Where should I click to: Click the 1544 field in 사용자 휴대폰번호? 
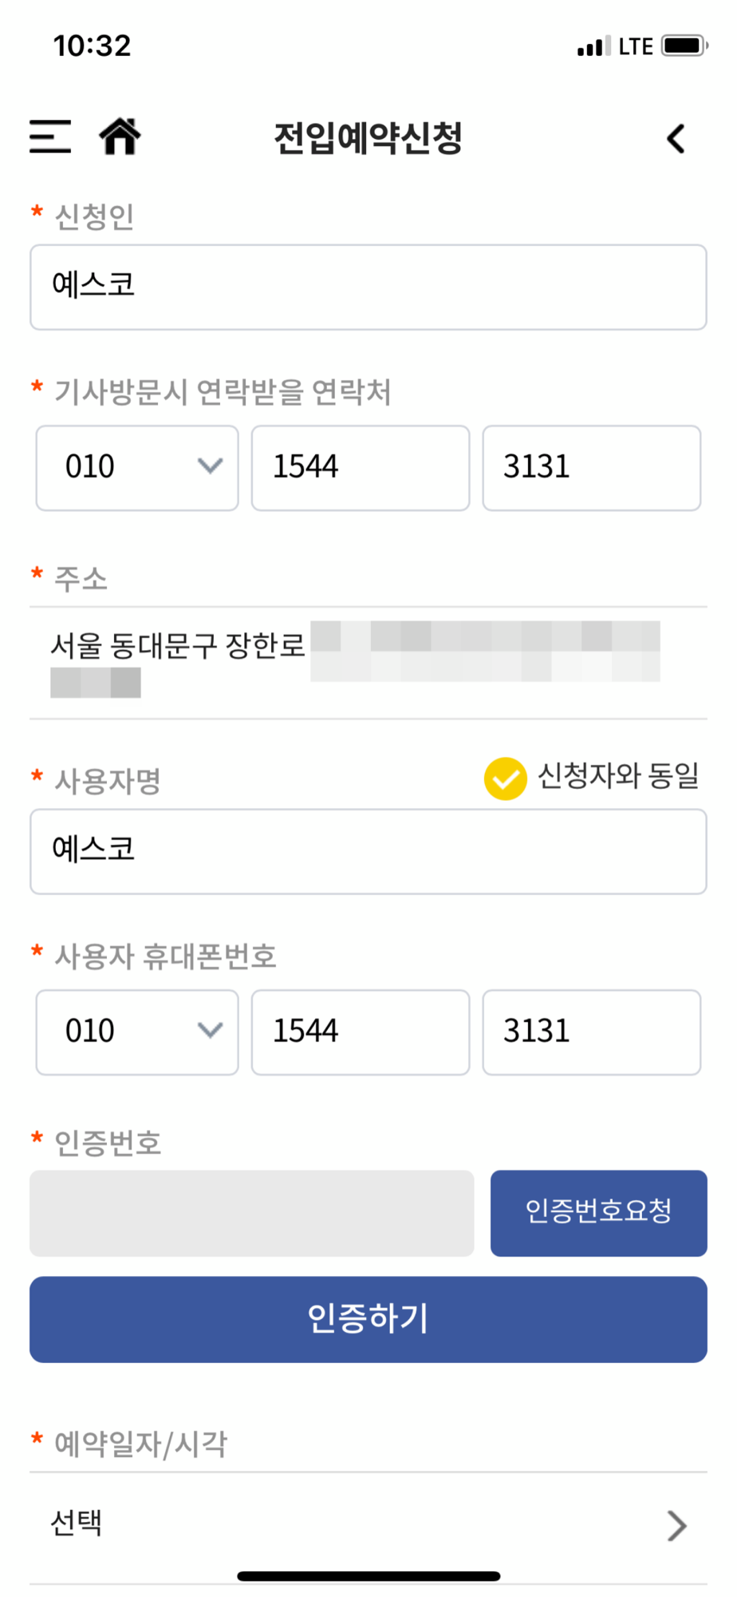(361, 1032)
